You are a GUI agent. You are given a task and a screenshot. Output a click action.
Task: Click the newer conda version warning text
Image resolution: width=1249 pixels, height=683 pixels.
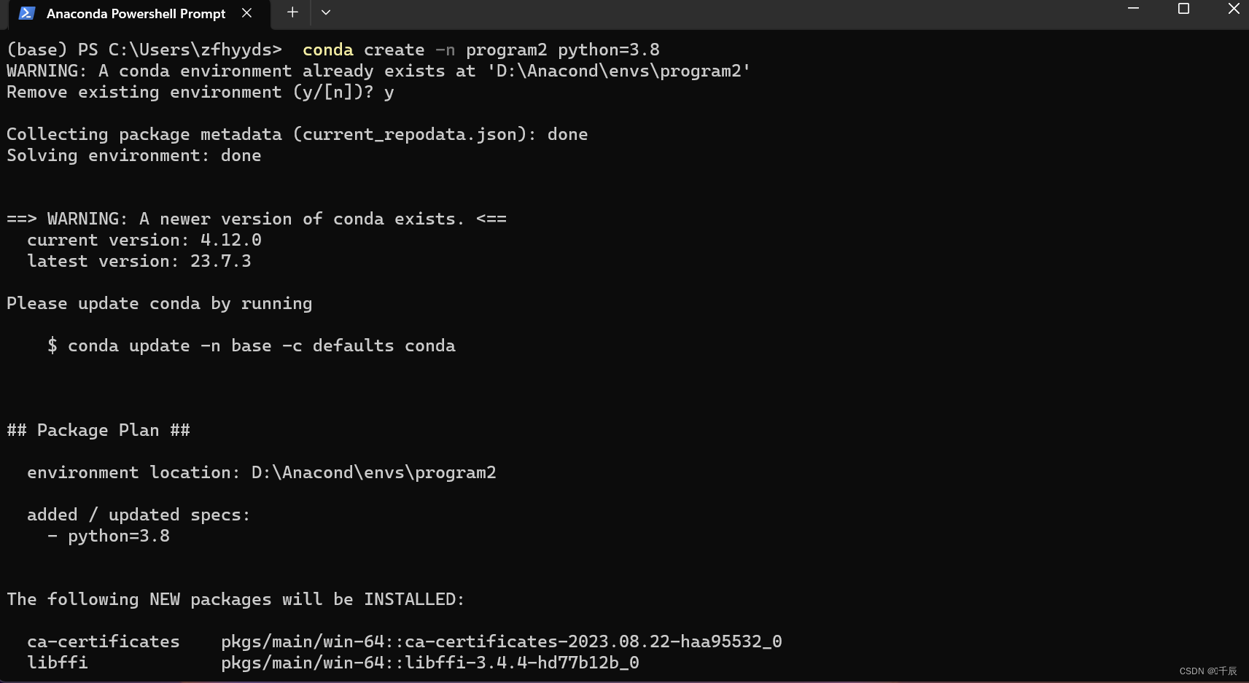pos(255,218)
